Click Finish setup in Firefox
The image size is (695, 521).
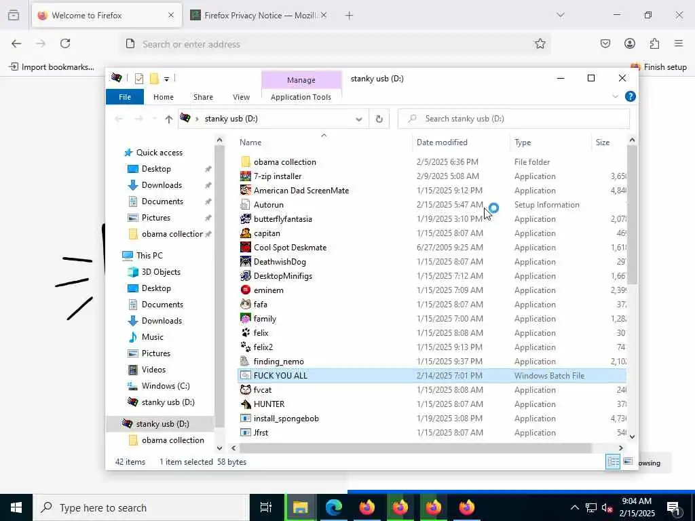[658, 67]
